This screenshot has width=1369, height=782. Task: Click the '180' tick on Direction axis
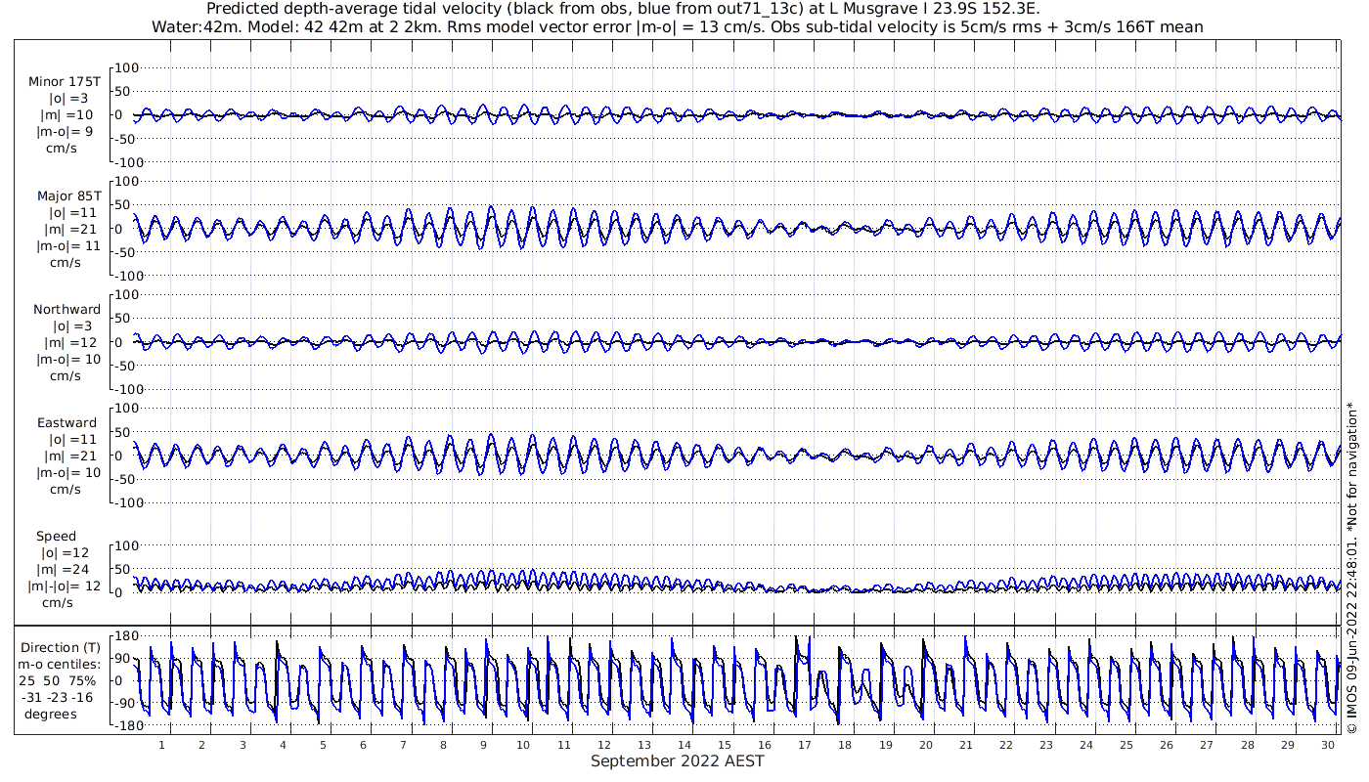click(128, 635)
